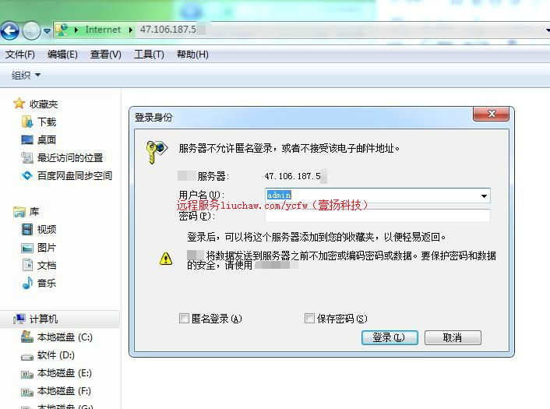Open Baidu Netdisk sync space (百度网盘同步空间)
This screenshot has height=409, width=550.
click(x=74, y=175)
